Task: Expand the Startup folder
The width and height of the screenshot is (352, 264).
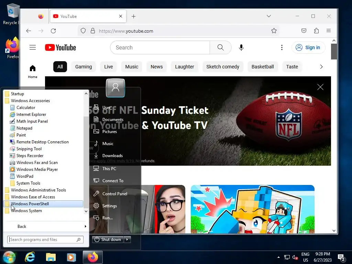Action: [x=14, y=94]
